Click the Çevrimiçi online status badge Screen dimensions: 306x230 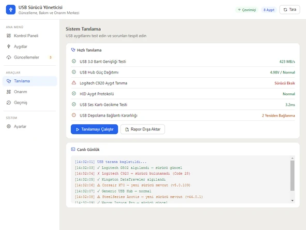(x=247, y=10)
